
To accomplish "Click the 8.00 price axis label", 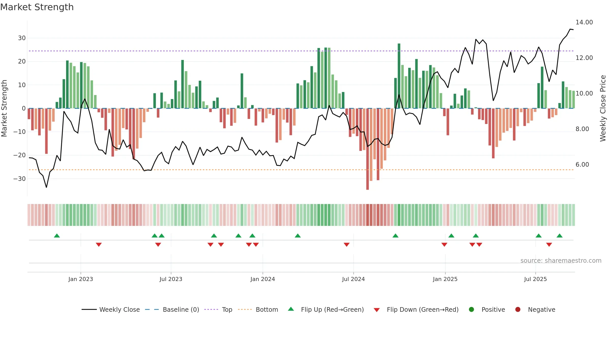I will tap(582, 129).
